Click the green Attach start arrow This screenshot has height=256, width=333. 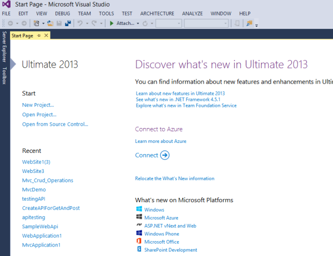(112, 23)
